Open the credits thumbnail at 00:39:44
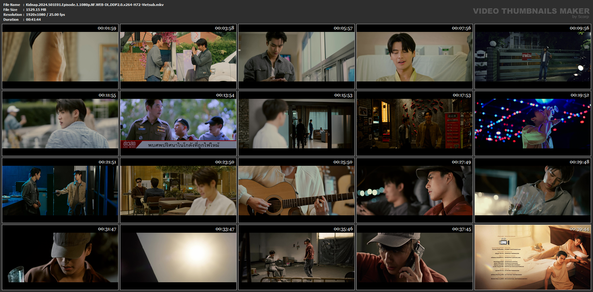 533,257
